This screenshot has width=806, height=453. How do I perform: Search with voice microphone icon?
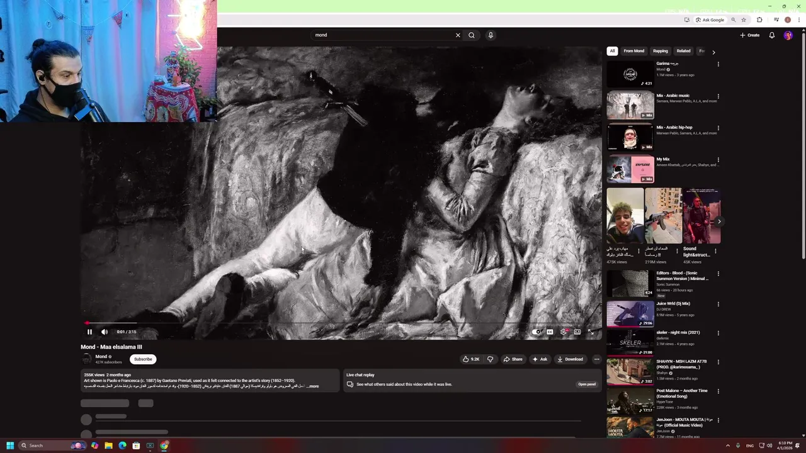pyautogui.click(x=491, y=35)
